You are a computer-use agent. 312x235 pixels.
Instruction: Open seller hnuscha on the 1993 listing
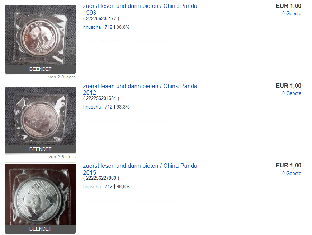[x=92, y=27]
